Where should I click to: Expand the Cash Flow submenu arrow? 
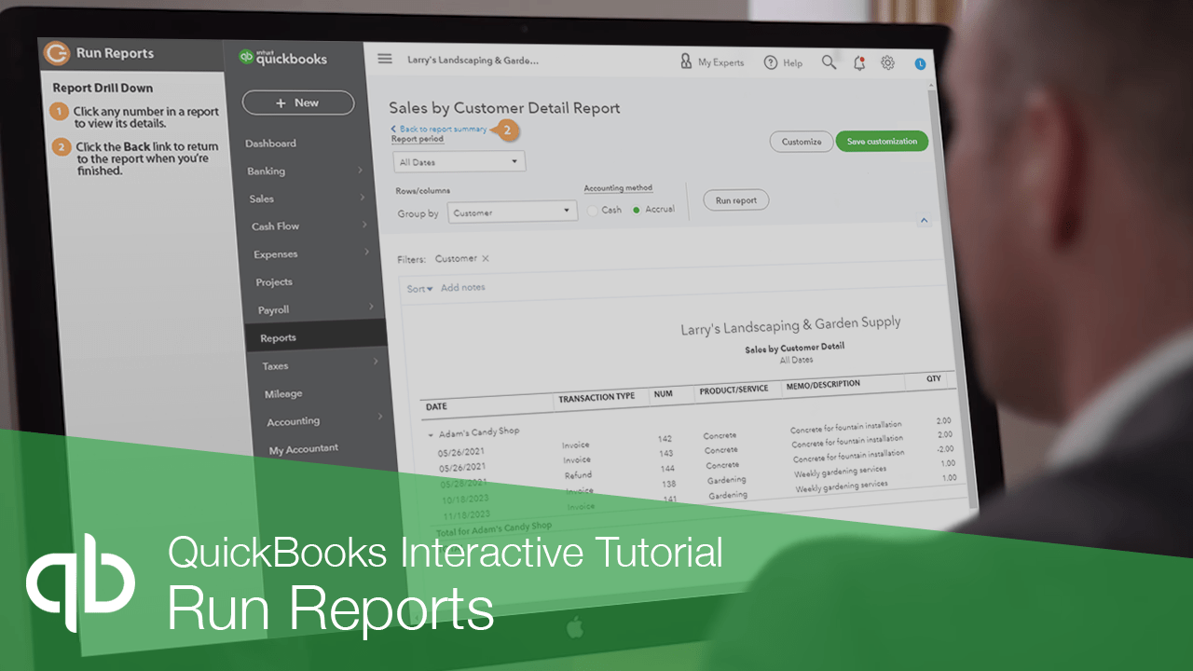click(x=364, y=225)
